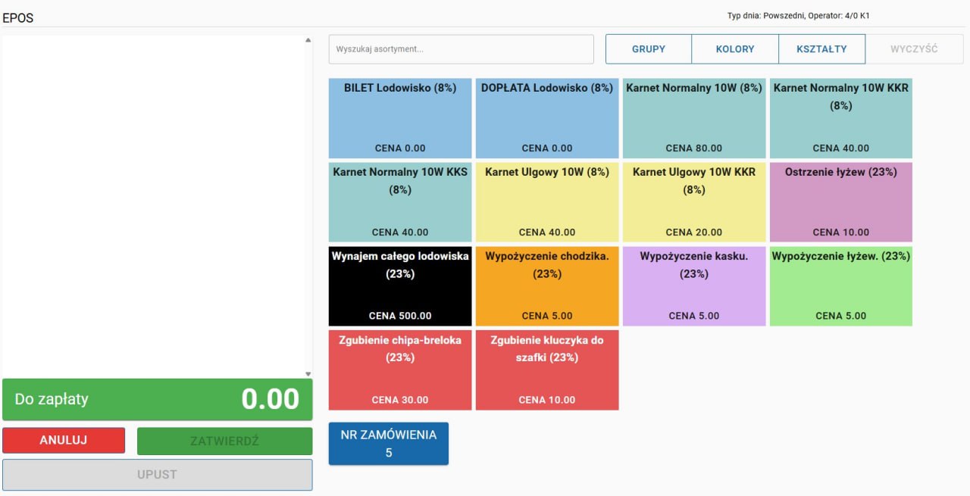The image size is (970, 496).
Task: Add DOPŁATA Lodowisko to the order
Action: [547, 117]
